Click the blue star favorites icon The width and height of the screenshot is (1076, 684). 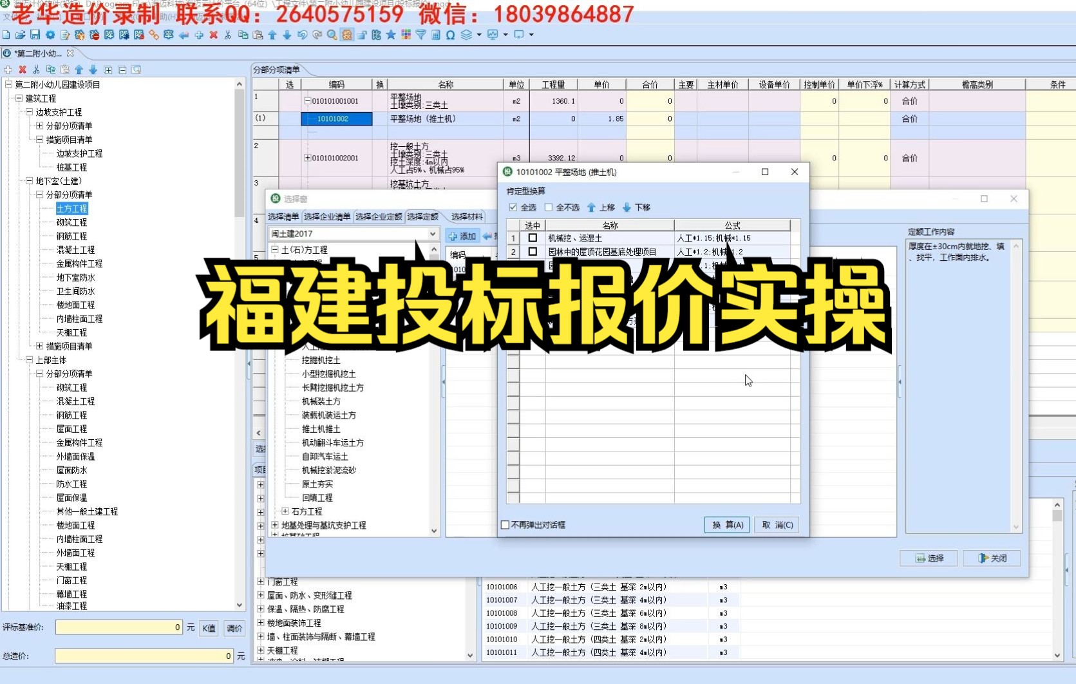point(391,35)
